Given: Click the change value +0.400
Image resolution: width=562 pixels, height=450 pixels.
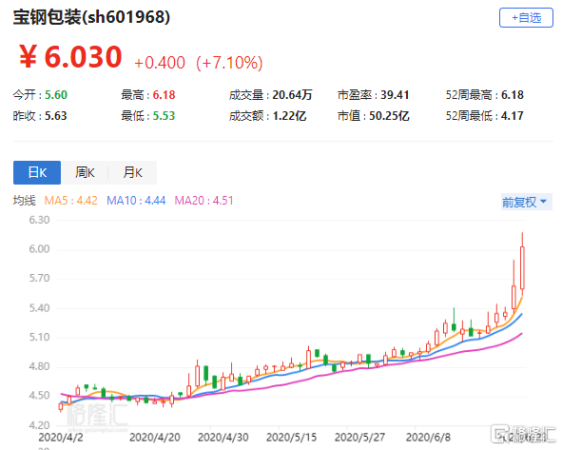Looking at the screenshot, I should pyautogui.click(x=160, y=63).
